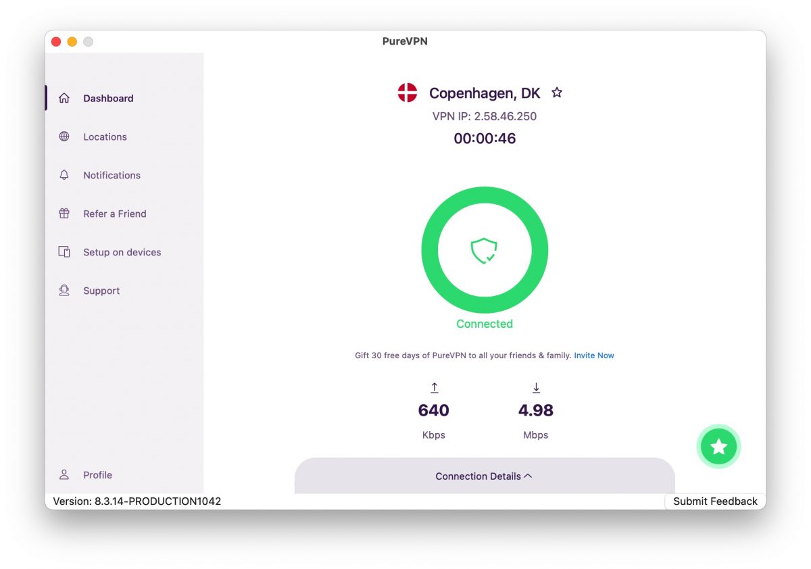
Task: Click the upload arrow icon
Action: pyautogui.click(x=435, y=388)
